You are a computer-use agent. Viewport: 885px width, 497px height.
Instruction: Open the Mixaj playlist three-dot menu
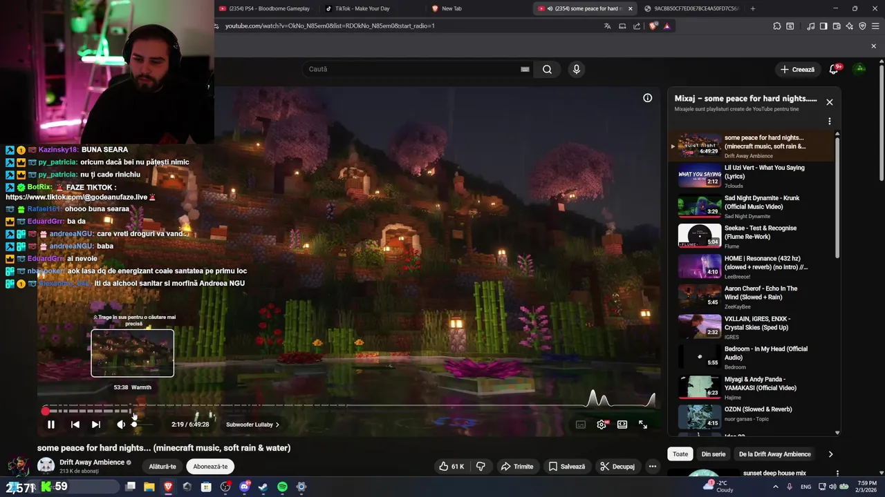(830, 121)
